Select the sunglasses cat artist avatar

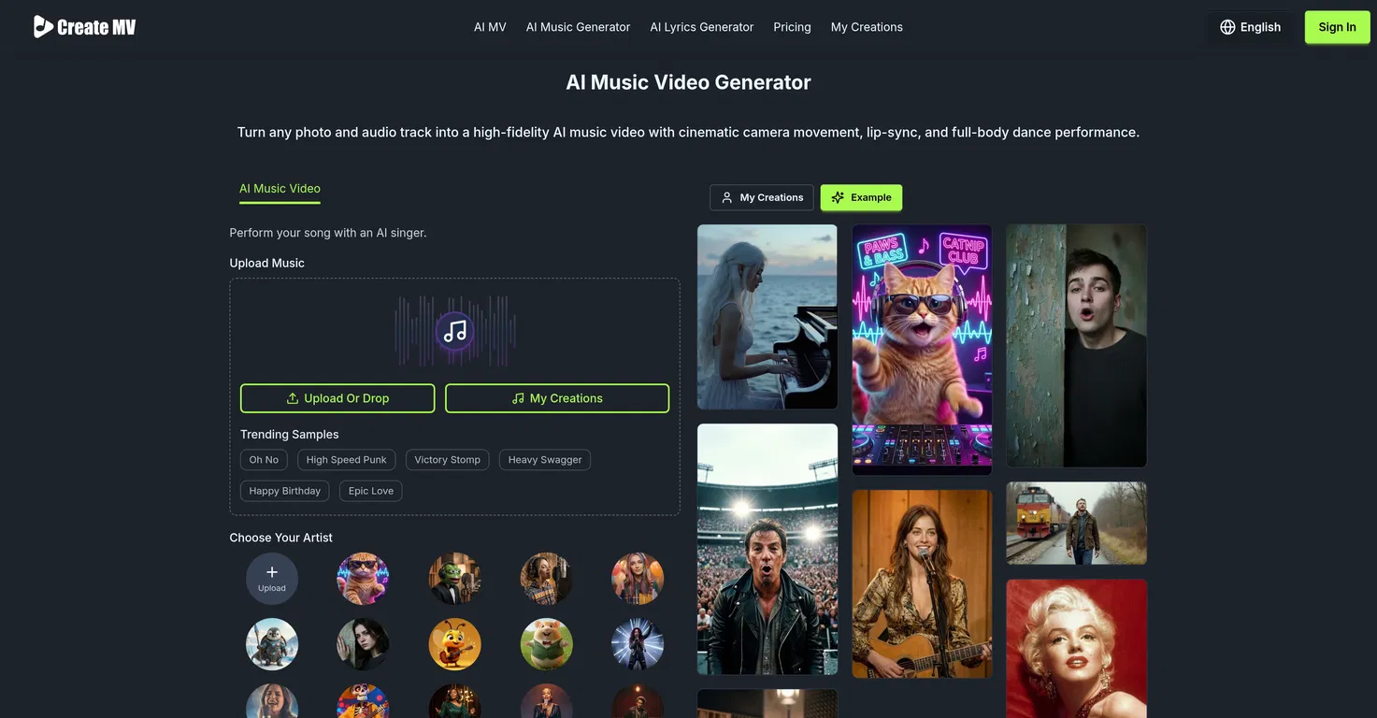click(x=363, y=579)
